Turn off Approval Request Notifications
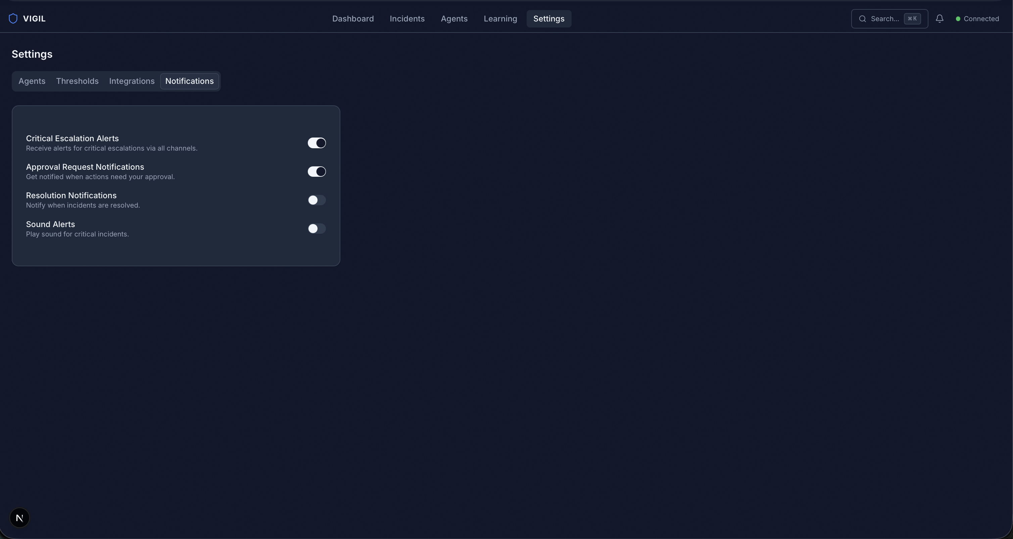The image size is (1013, 539). (317, 172)
